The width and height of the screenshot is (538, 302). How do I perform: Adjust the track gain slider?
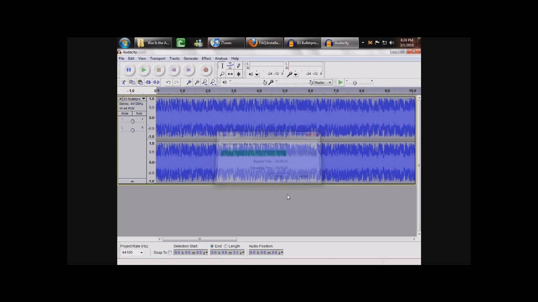point(132,121)
